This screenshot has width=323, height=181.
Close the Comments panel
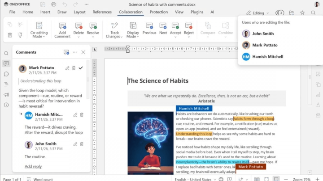(83, 52)
